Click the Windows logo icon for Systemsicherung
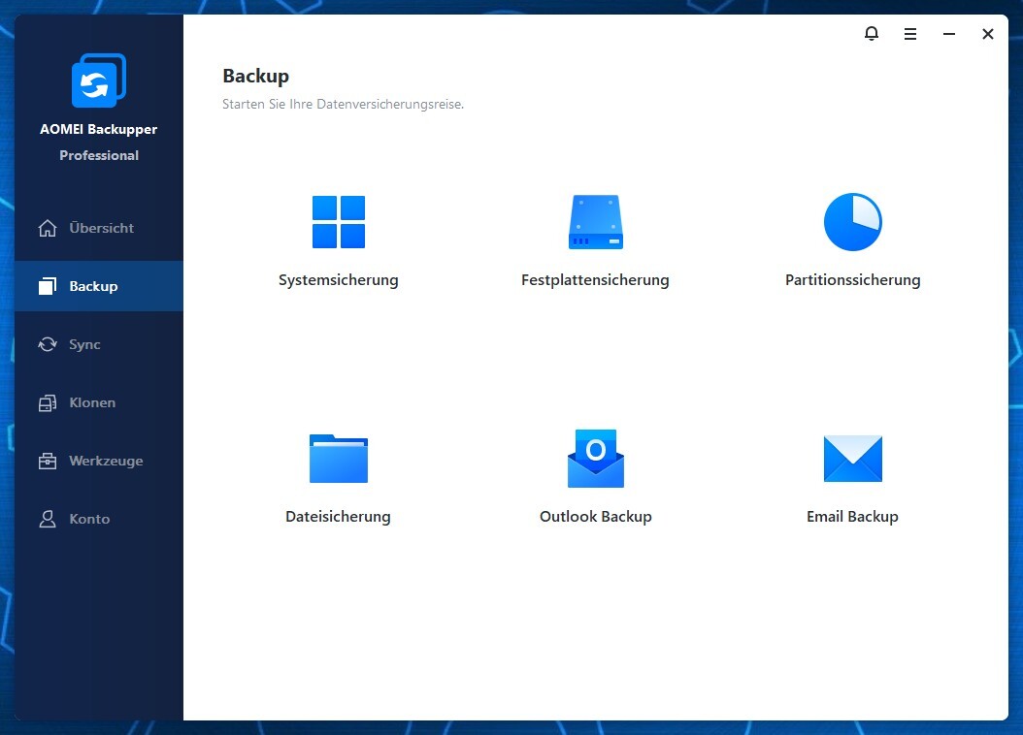The width and height of the screenshot is (1023, 735). [x=338, y=222]
